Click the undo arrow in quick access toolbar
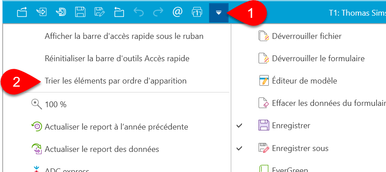This screenshot has height=172, width=386. click(x=139, y=12)
